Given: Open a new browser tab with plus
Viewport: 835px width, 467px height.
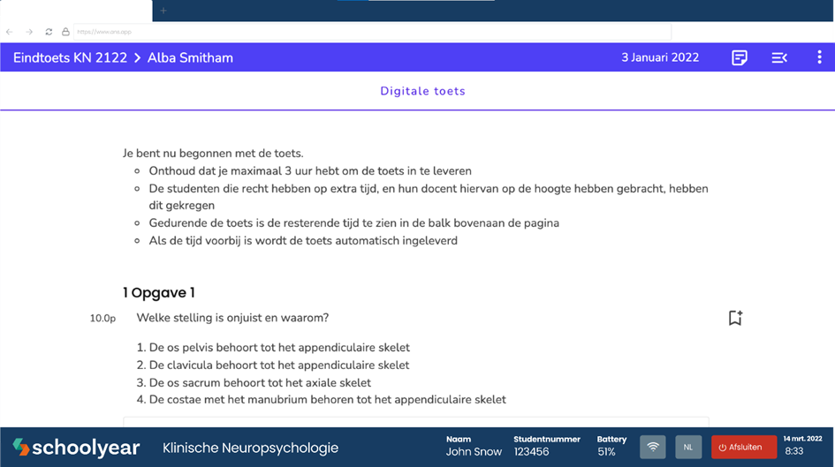Looking at the screenshot, I should 163,11.
